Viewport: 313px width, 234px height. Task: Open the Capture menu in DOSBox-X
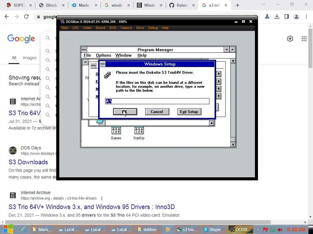coord(126,28)
